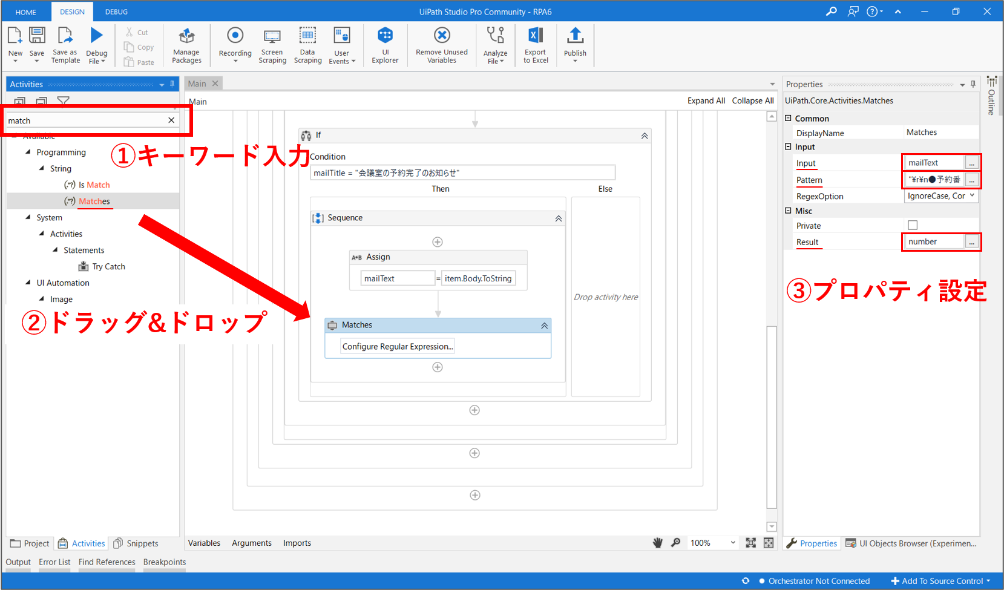Click the Configure Regular Expression button
This screenshot has height=590, width=1004.
point(397,346)
